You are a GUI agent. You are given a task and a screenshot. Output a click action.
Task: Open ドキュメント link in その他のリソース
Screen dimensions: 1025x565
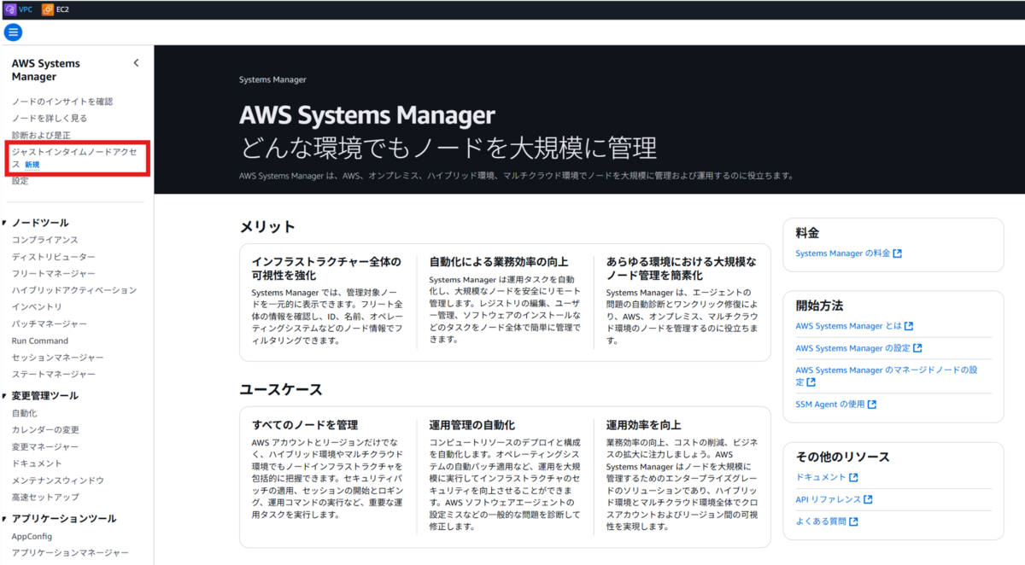coord(821,478)
